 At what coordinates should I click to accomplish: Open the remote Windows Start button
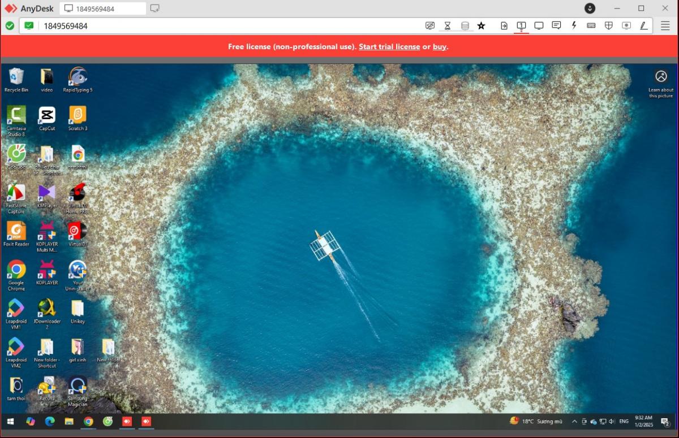10,422
